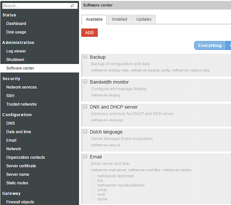
Task: Switch to the Installed tab
Action: coord(120,19)
